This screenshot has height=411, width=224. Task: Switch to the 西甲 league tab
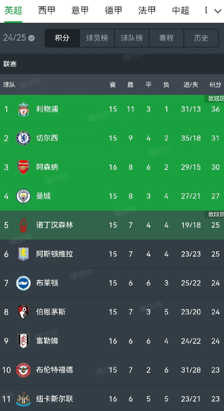point(47,11)
